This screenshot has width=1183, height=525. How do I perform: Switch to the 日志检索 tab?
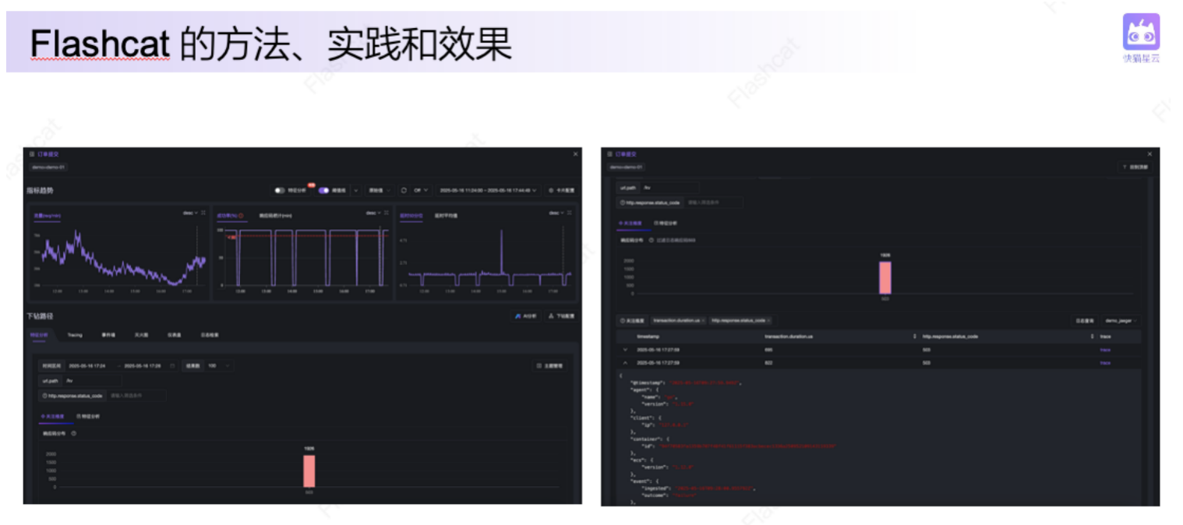(x=210, y=335)
